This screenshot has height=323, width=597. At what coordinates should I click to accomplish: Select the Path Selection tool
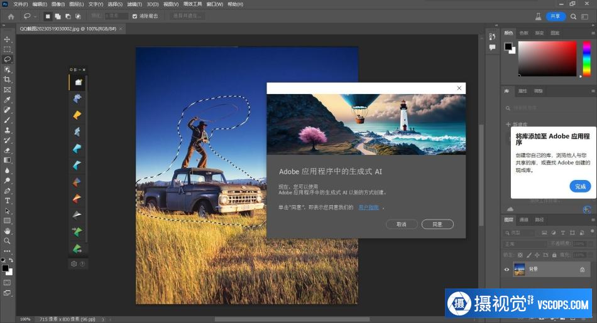[x=7, y=211]
